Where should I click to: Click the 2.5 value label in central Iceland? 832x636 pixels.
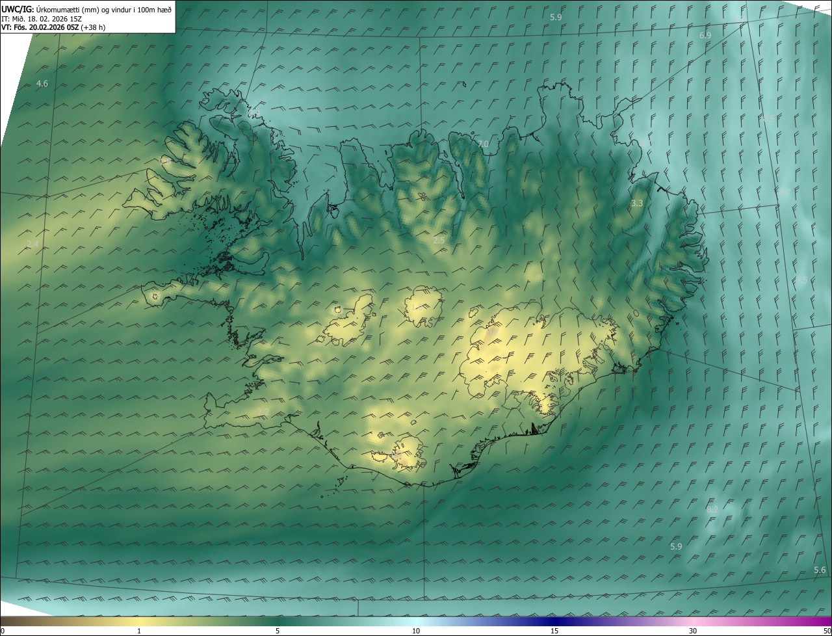pyautogui.click(x=439, y=240)
